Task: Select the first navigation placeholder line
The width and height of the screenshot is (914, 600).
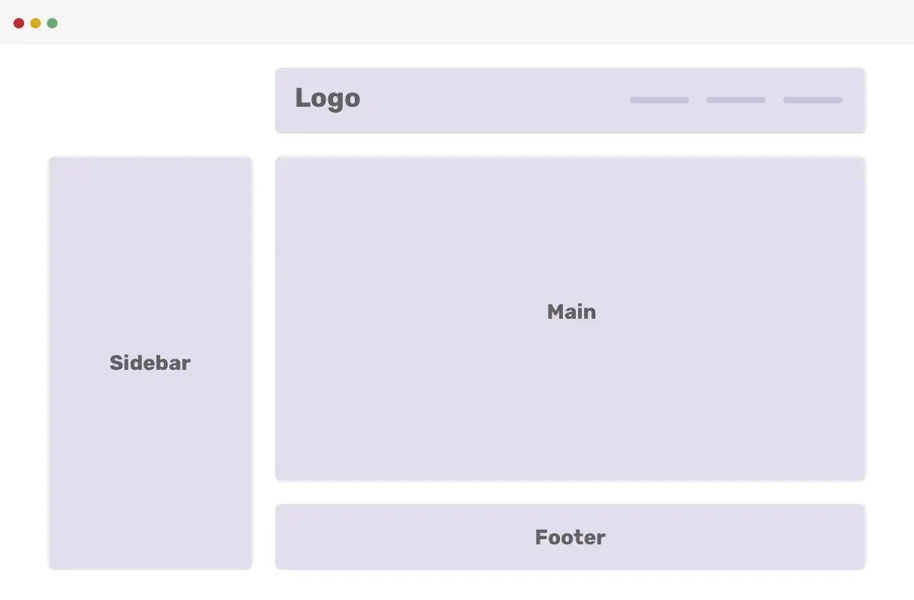Action: 659,100
